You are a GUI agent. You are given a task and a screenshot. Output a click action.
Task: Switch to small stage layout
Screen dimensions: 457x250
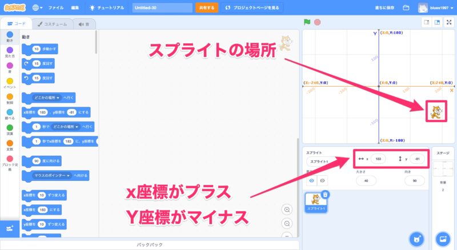point(426,22)
